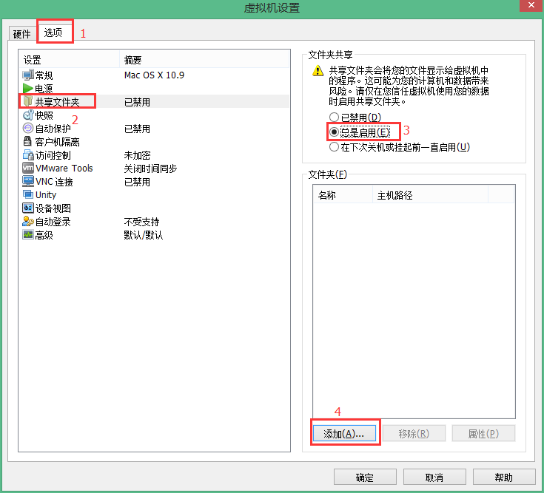Click the 取消 cancel button
Viewport: 544px width, 493px height.
coord(434,477)
